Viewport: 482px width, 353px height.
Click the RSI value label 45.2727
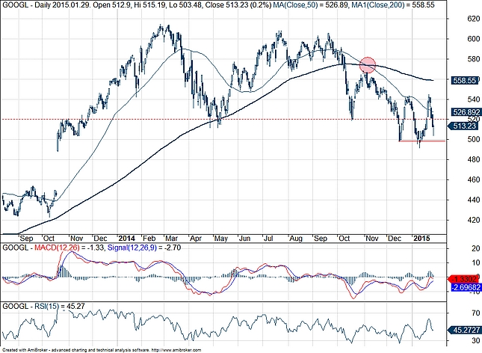(x=466, y=330)
